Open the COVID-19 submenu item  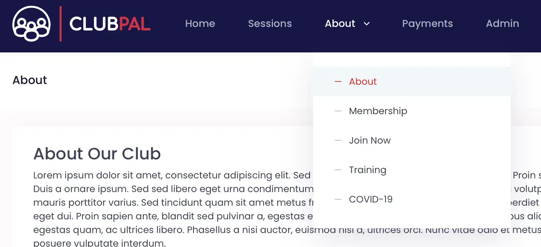click(371, 199)
